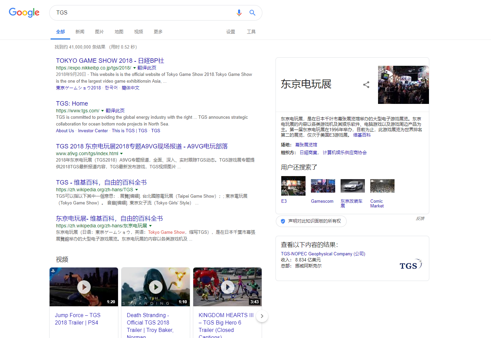Image resolution: width=491 pixels, height=338 pixels.
Task: Click the Tokyo Game Show link in snippet
Action: tap(167, 232)
